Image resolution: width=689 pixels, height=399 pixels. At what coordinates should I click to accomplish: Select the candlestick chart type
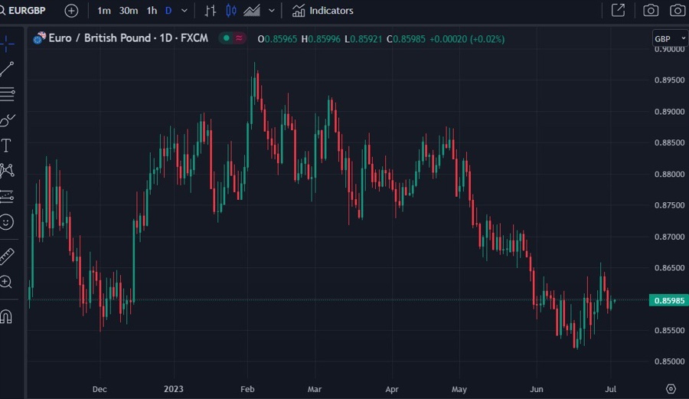(x=230, y=11)
